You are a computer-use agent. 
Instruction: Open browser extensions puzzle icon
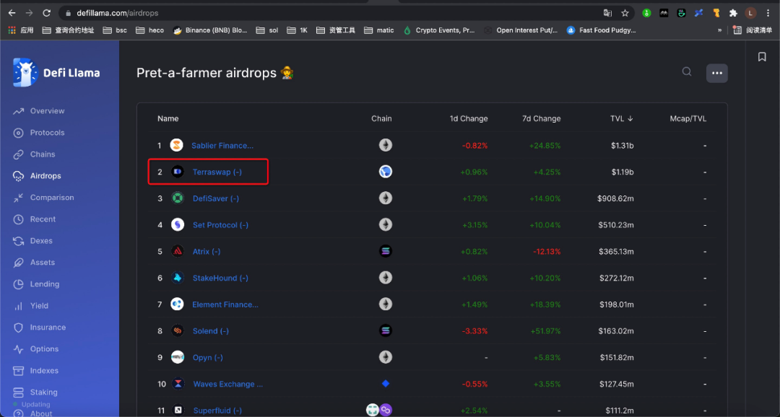[x=733, y=13]
